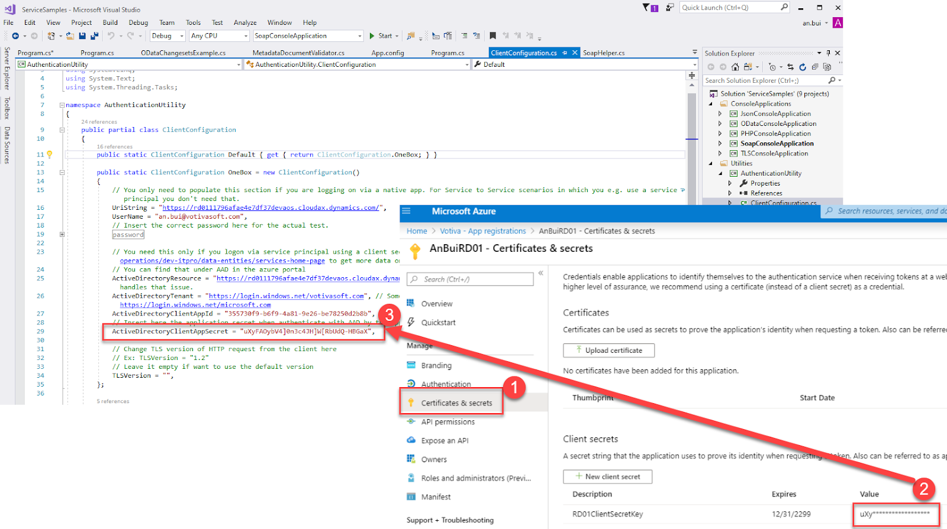This screenshot has width=947, height=529.
Task: Click the Send Feedback icon
Action: [x=670, y=8]
